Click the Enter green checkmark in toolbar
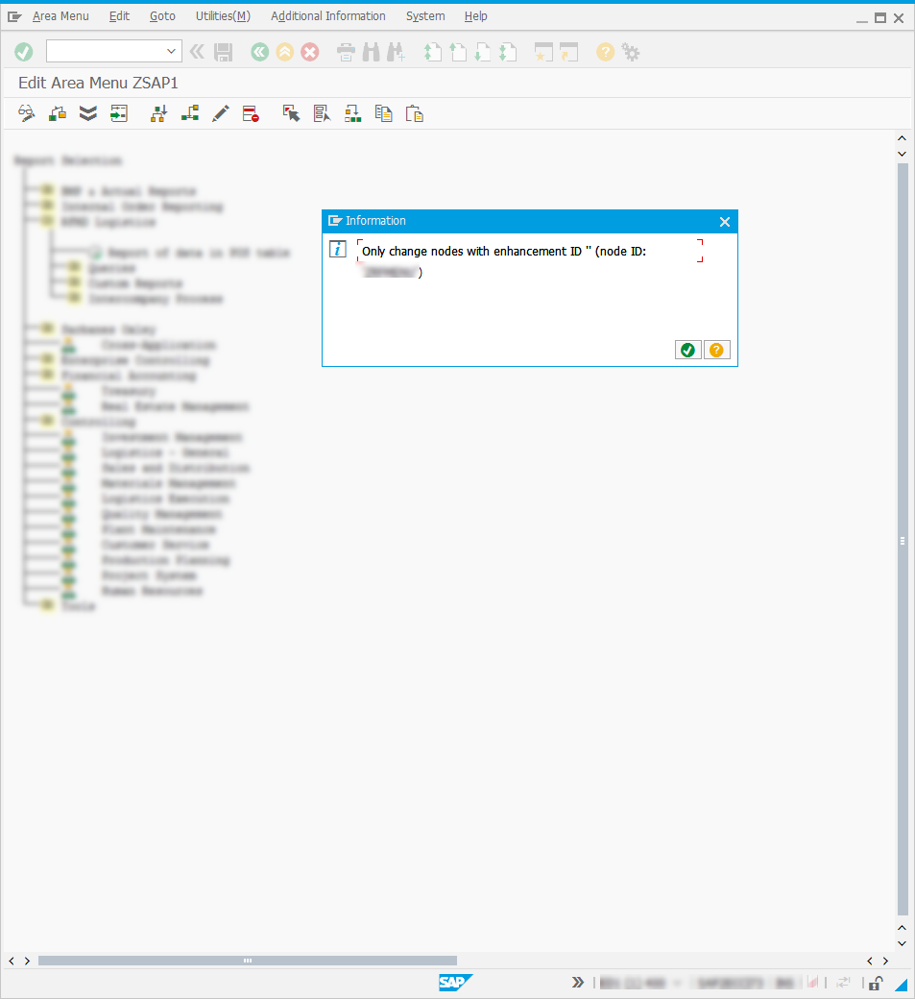Viewport: 915px width, 999px height. [x=24, y=52]
